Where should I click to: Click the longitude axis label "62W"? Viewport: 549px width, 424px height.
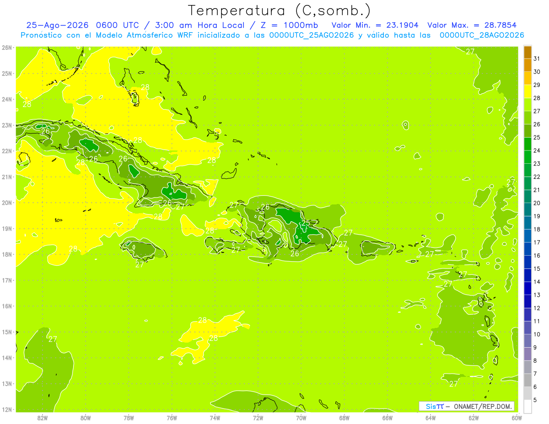point(474,418)
